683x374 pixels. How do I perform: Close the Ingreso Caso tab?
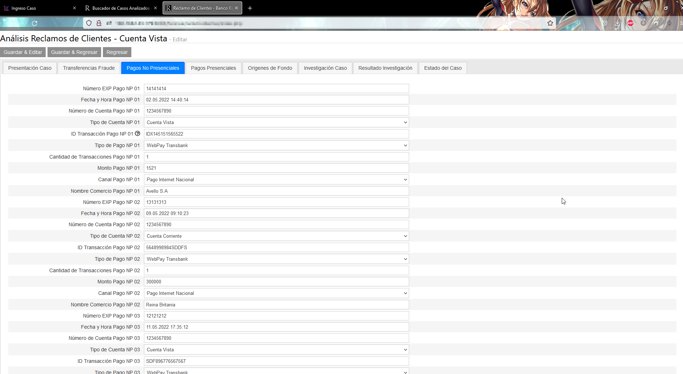pos(74,8)
